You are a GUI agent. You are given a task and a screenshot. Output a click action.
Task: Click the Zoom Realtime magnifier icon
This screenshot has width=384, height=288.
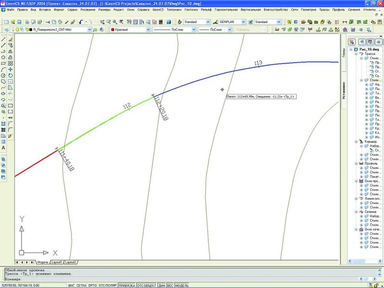click(x=108, y=22)
